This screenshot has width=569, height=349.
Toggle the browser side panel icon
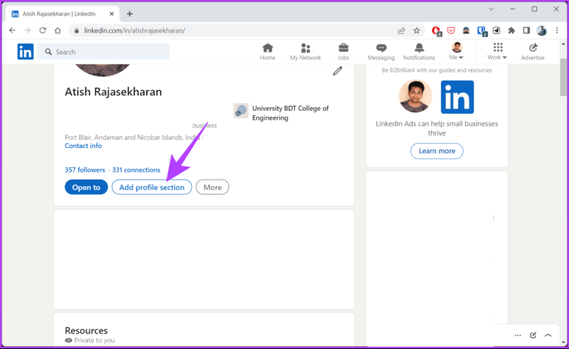tap(526, 31)
